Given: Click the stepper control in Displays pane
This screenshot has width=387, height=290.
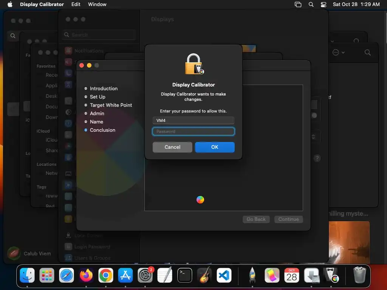Looking at the screenshot, I should 313,137.
